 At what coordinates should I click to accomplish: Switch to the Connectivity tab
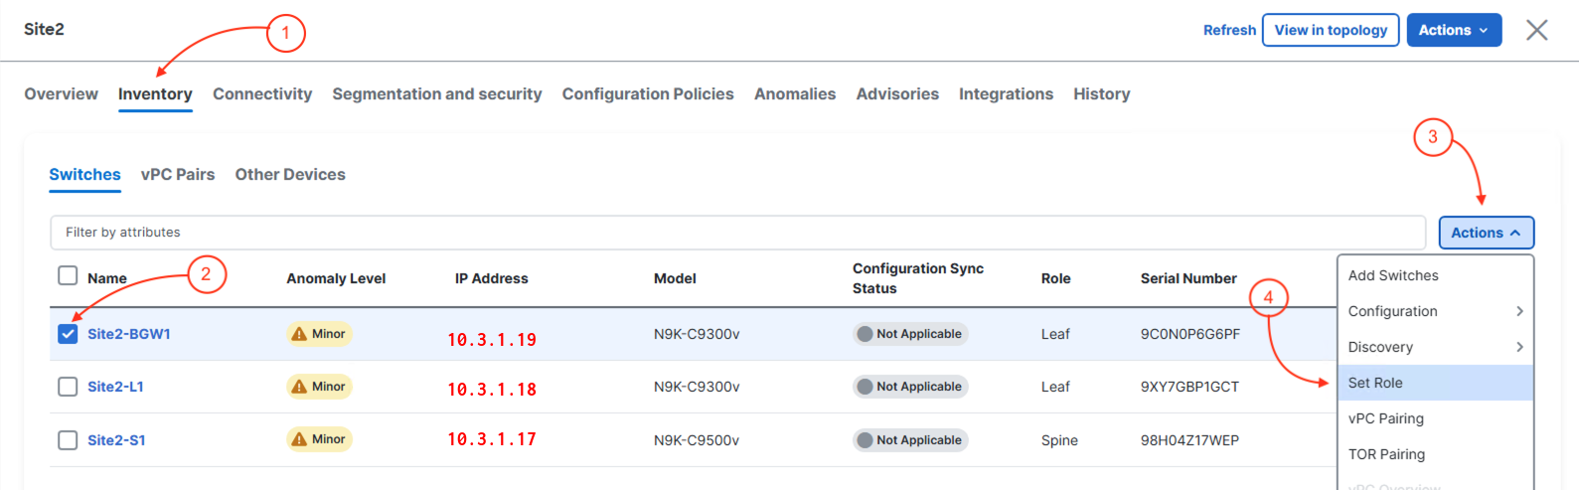[262, 94]
